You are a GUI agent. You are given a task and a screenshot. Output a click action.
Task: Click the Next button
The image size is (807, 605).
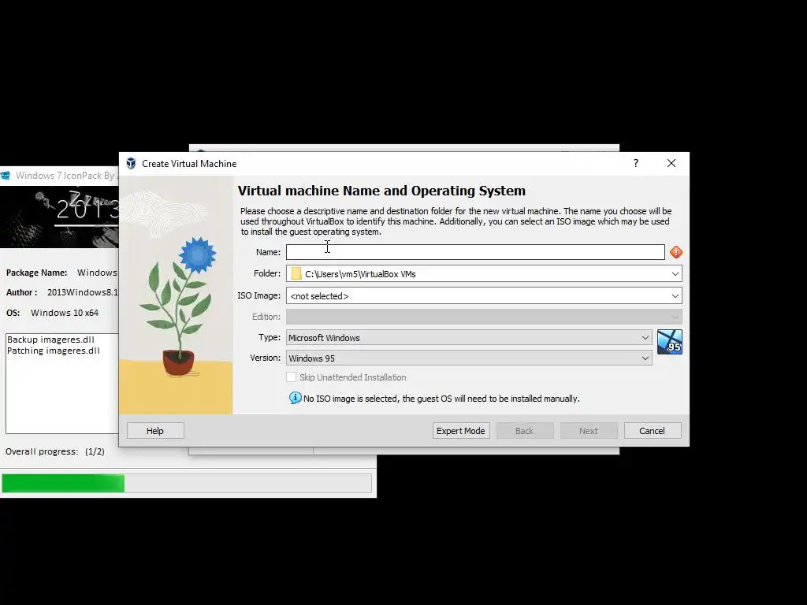(588, 431)
